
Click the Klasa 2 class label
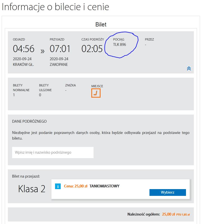(32, 189)
